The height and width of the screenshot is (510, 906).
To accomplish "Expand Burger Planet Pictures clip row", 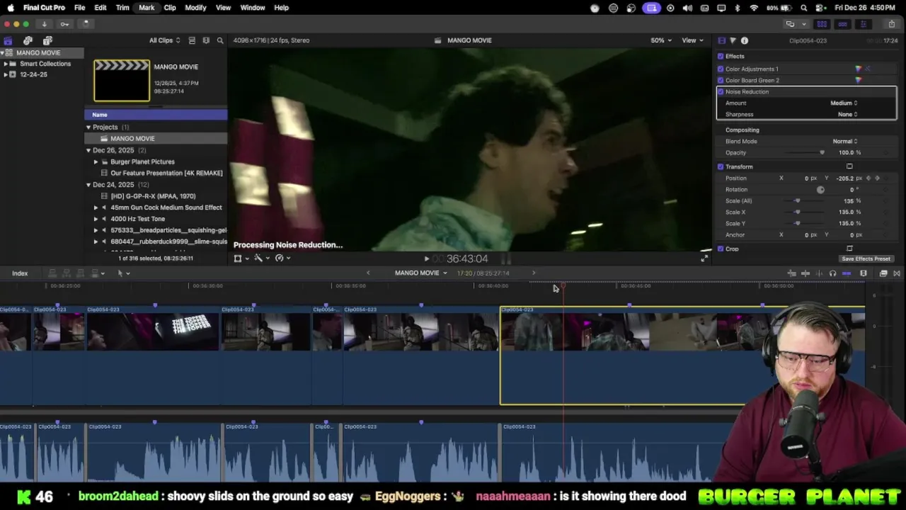I will 96,161.
